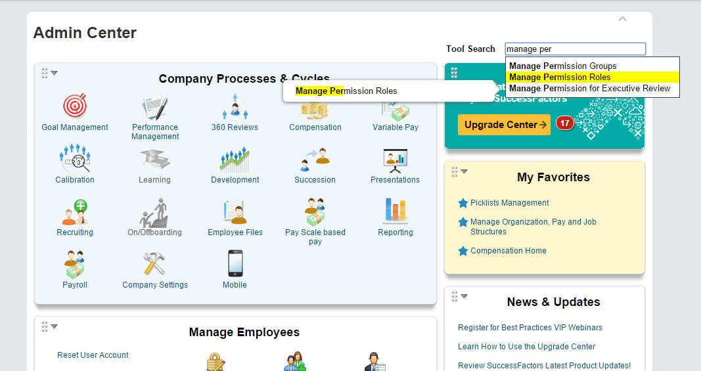Screen dimensions: 701x371
Task: Click the News & Updates tile grip icon
Action: coord(454,296)
